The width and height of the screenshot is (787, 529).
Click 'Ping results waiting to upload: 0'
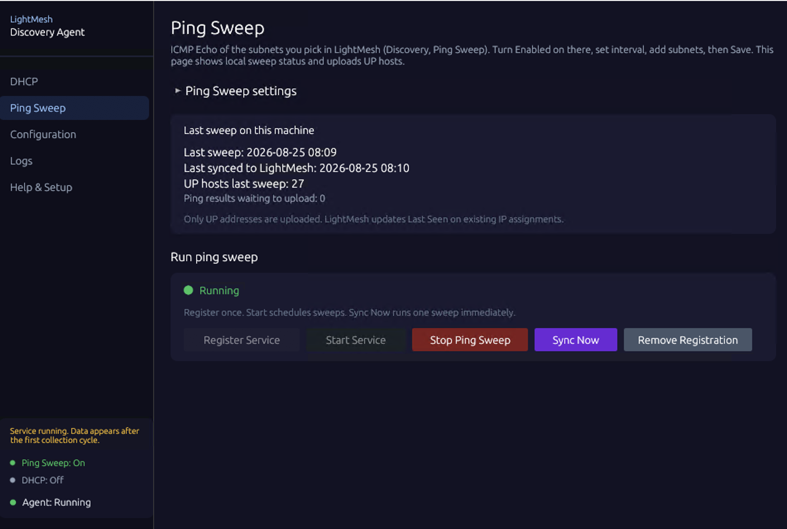(254, 198)
